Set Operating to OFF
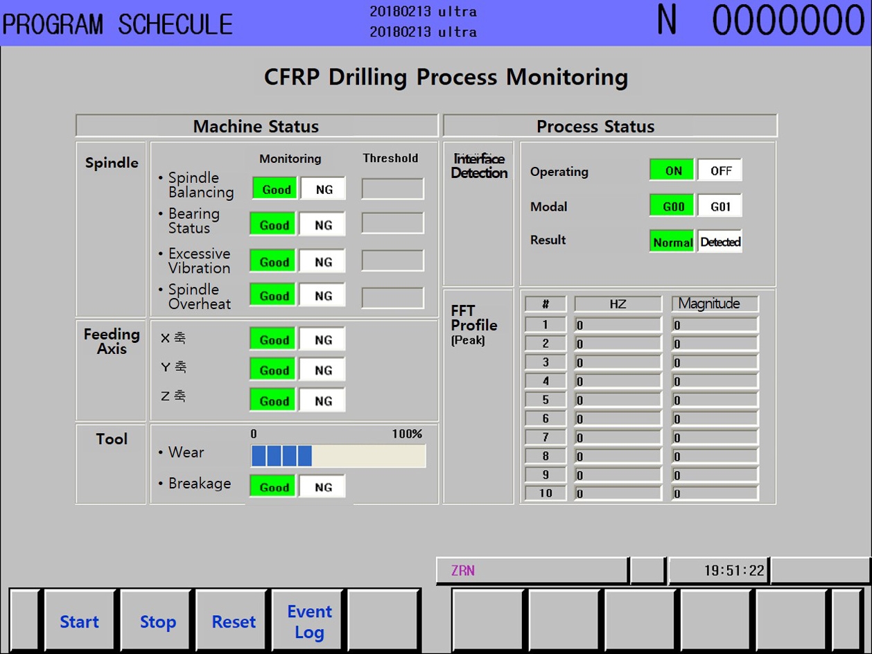The image size is (872, 654). coord(720,171)
